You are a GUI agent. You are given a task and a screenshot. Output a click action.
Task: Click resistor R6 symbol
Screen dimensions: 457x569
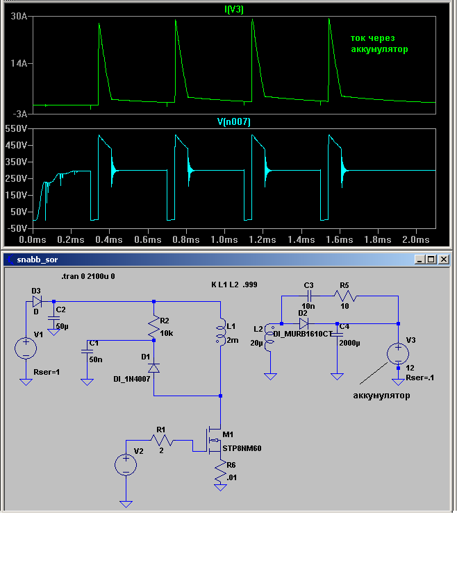[x=220, y=472]
